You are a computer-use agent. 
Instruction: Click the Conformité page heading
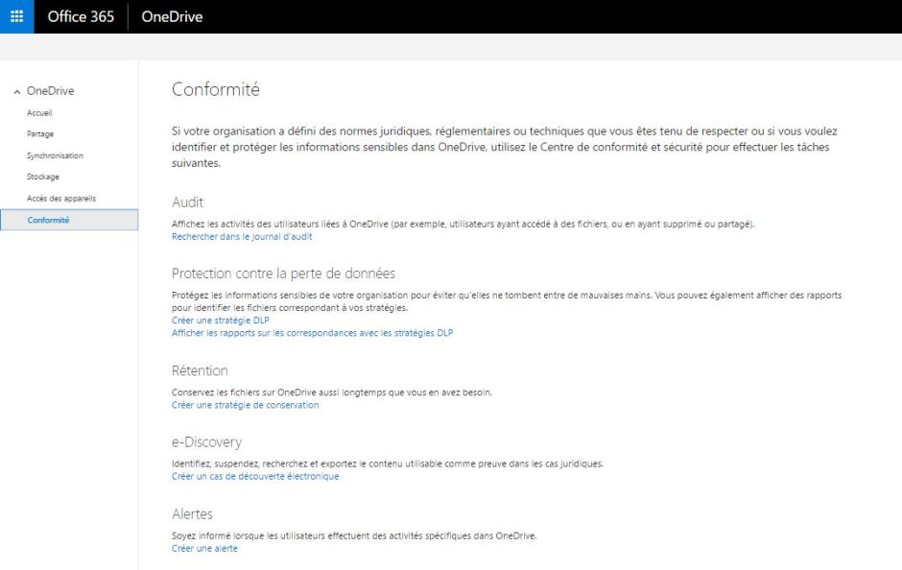[x=215, y=89]
